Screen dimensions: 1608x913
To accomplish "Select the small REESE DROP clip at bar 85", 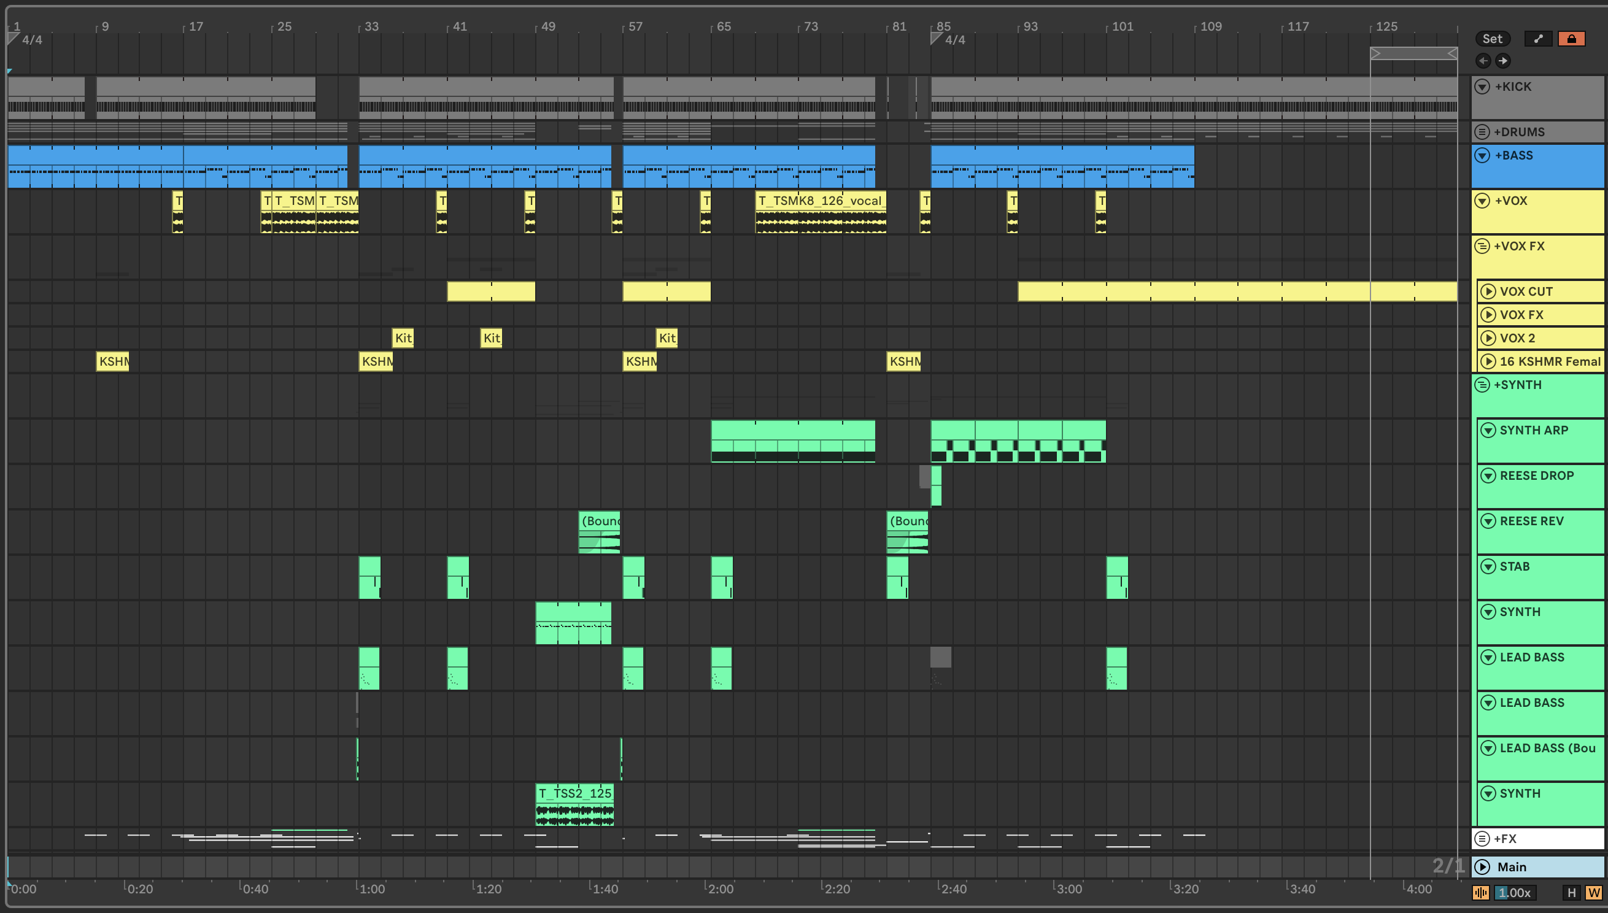I will coord(937,486).
